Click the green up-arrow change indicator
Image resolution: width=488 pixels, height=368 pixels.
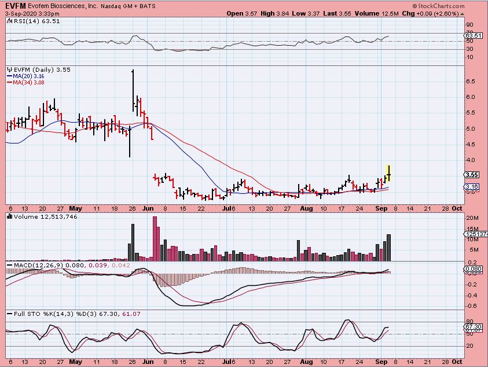pyautogui.click(x=462, y=14)
